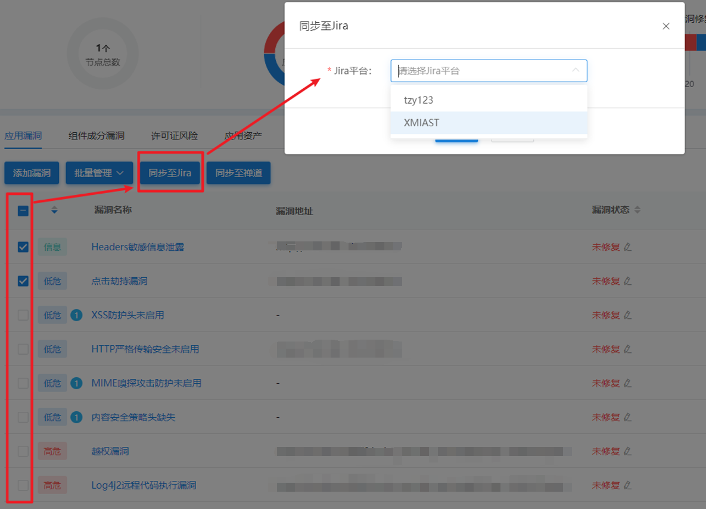Check Log4j2远程代码执行漏洞 row checkbox

(23, 485)
